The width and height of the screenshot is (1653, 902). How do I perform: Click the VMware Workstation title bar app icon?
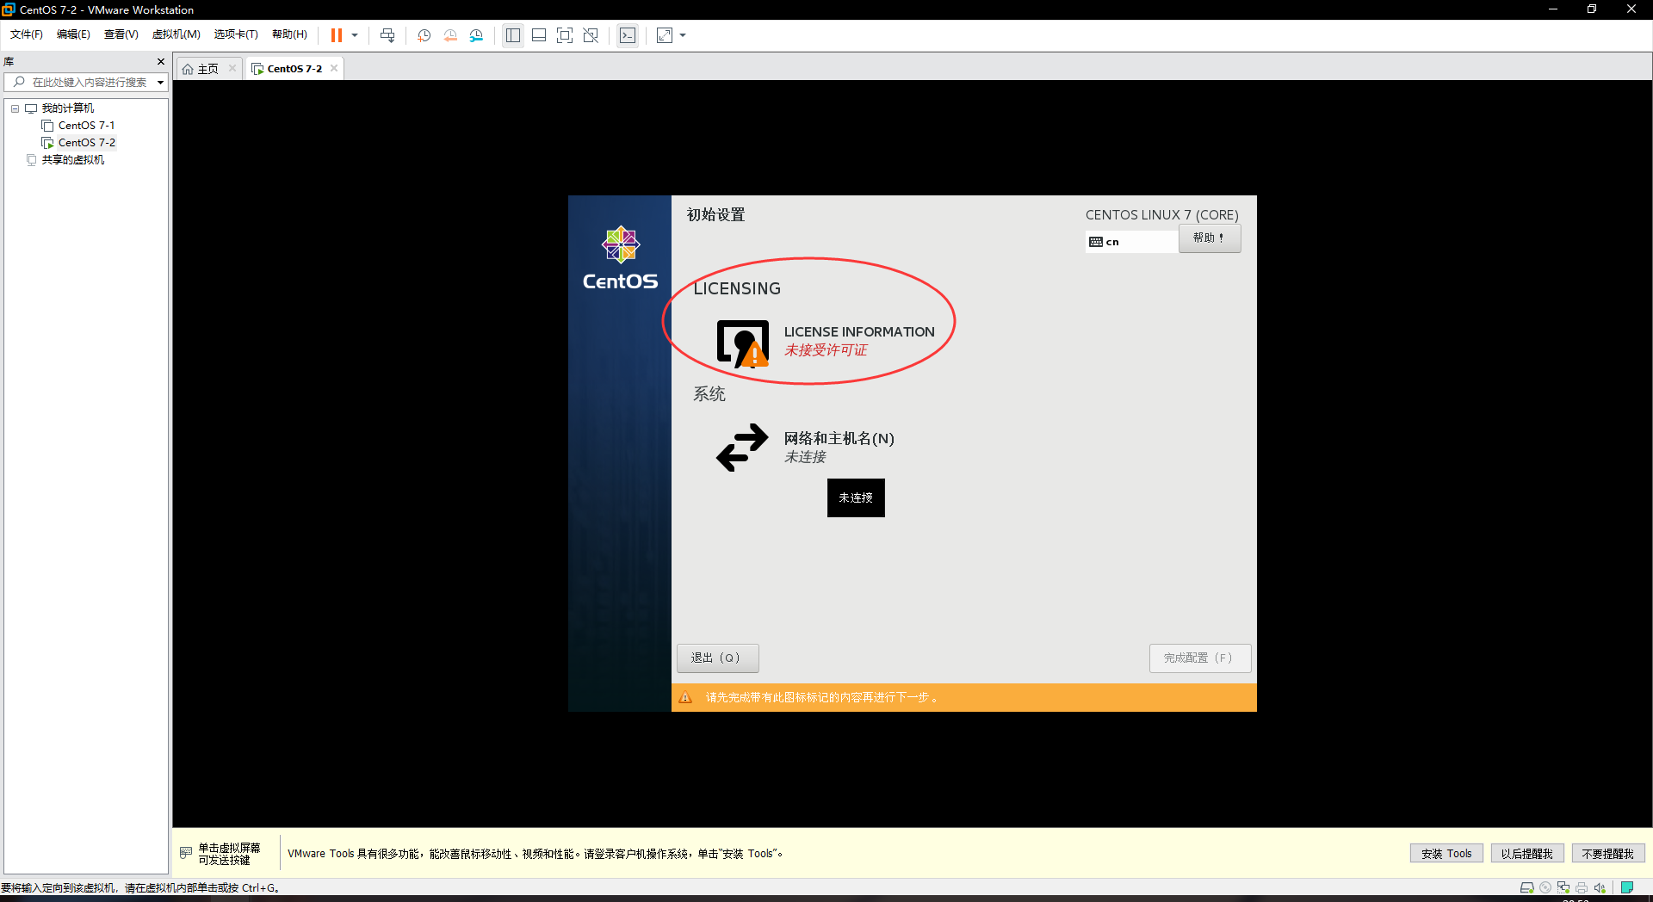tap(9, 9)
